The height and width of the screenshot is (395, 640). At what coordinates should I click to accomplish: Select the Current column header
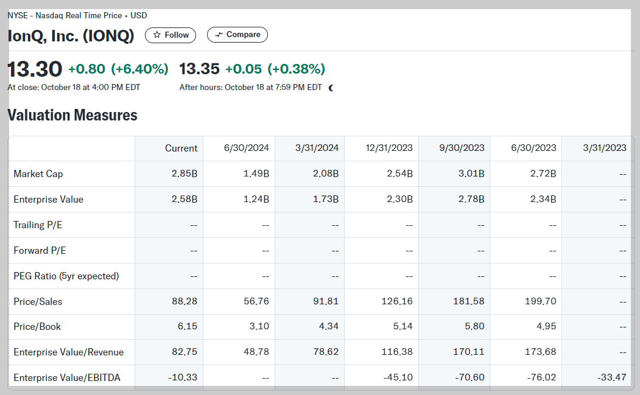click(181, 148)
